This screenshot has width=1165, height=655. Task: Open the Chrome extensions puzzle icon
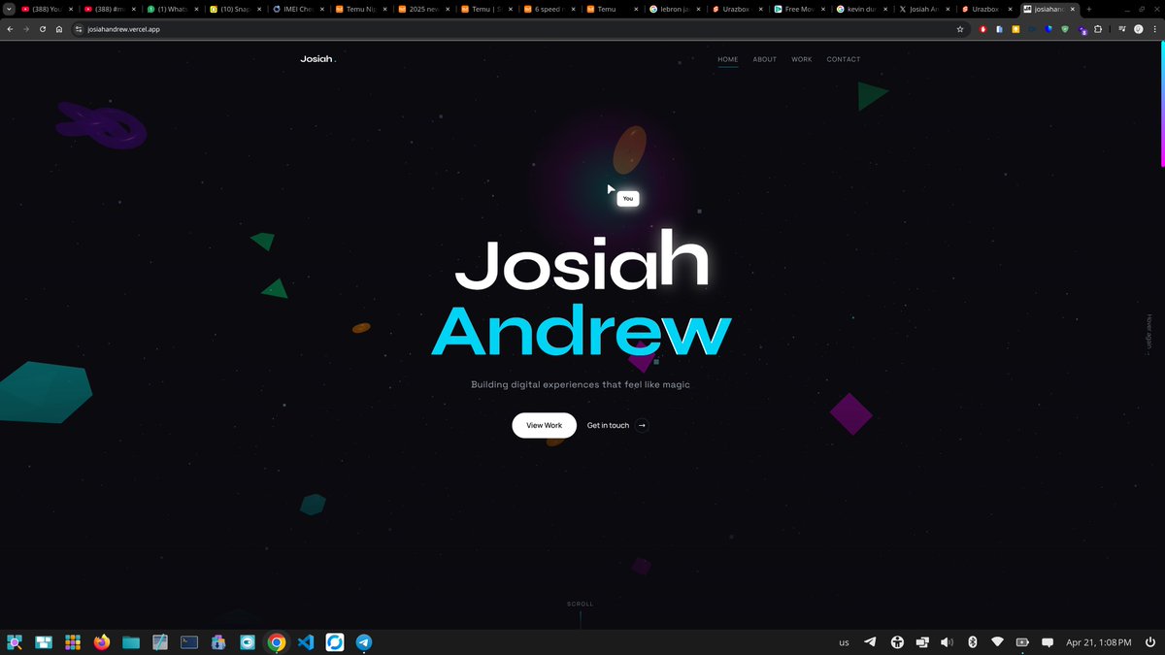tap(1098, 29)
